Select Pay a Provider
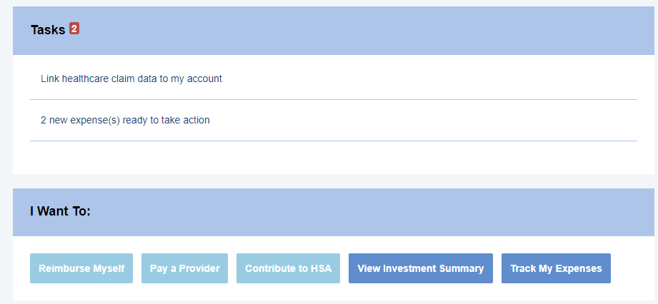Viewport: 658px width, 304px height. pyautogui.click(x=184, y=268)
